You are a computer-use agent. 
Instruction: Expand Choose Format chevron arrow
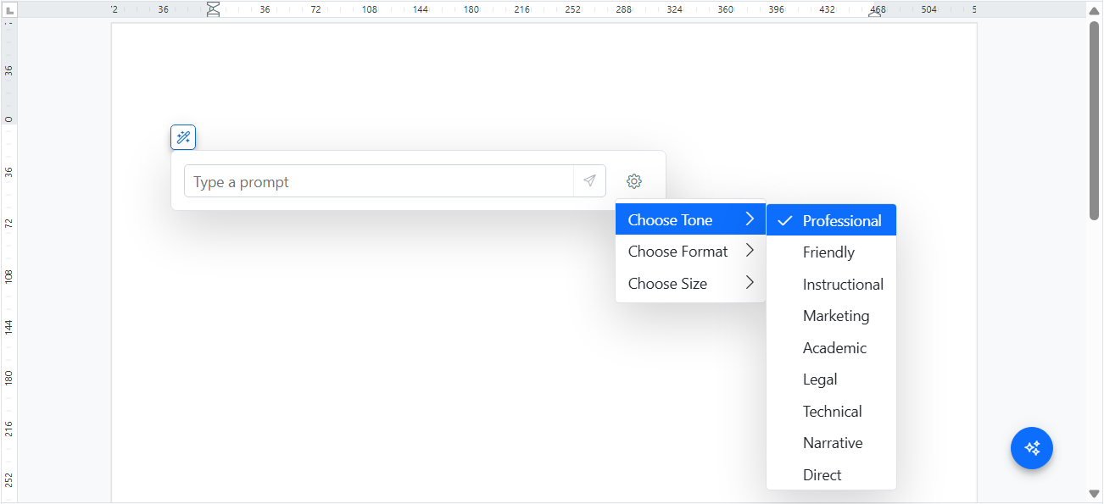click(750, 251)
